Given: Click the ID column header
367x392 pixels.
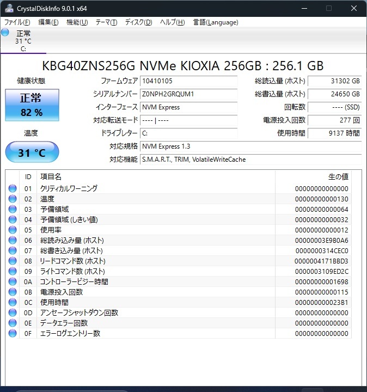Looking at the screenshot, I should coord(28,177).
